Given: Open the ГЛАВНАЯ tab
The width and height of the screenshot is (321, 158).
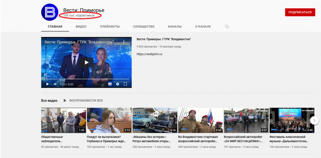Looking at the screenshot, I should click(x=55, y=27).
